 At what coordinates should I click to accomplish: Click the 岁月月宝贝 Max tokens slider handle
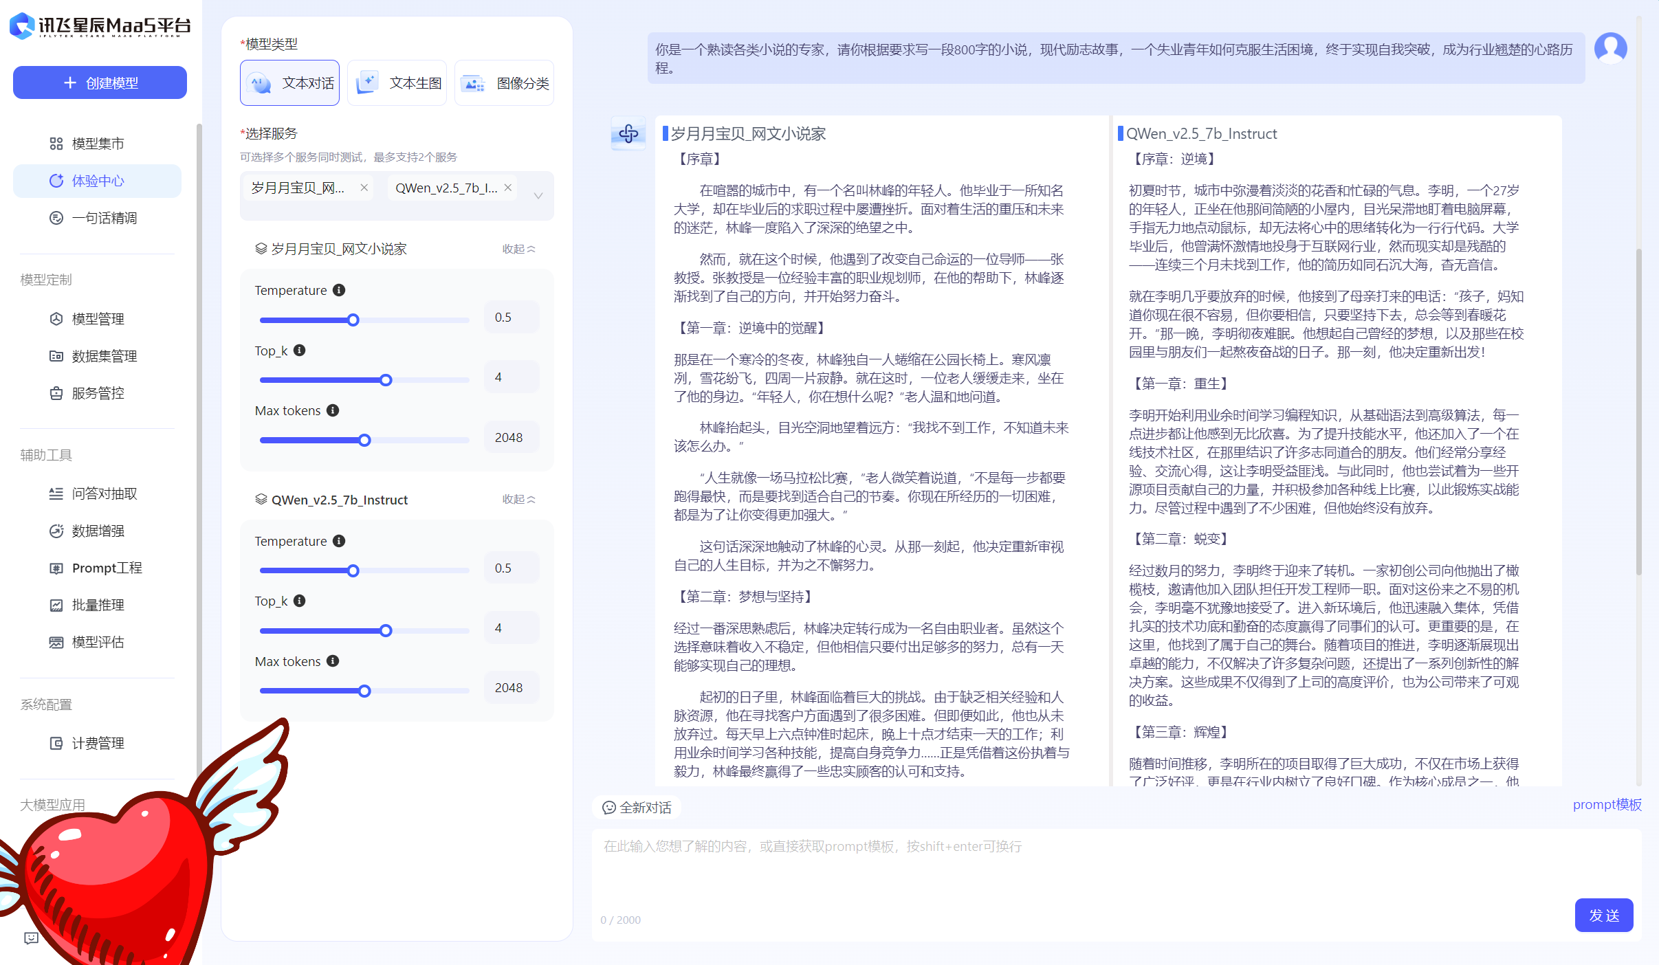click(x=365, y=440)
